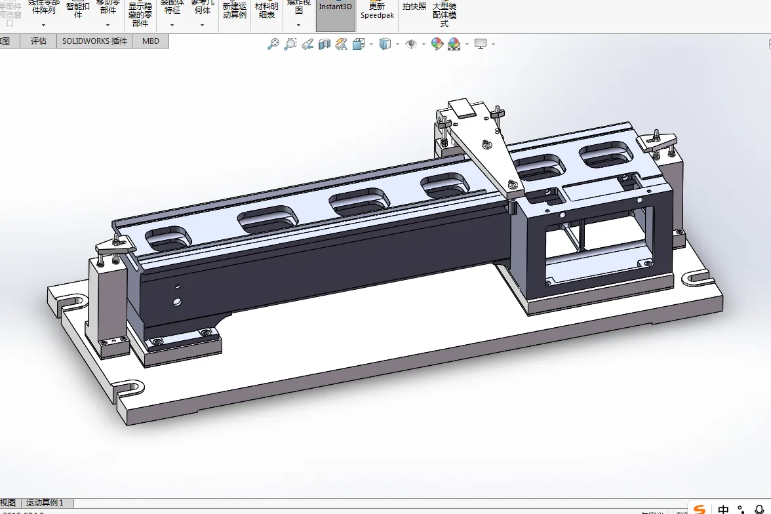Open the Dynamic Annotation Views icon
The width and height of the screenshot is (771, 514).
(x=341, y=45)
